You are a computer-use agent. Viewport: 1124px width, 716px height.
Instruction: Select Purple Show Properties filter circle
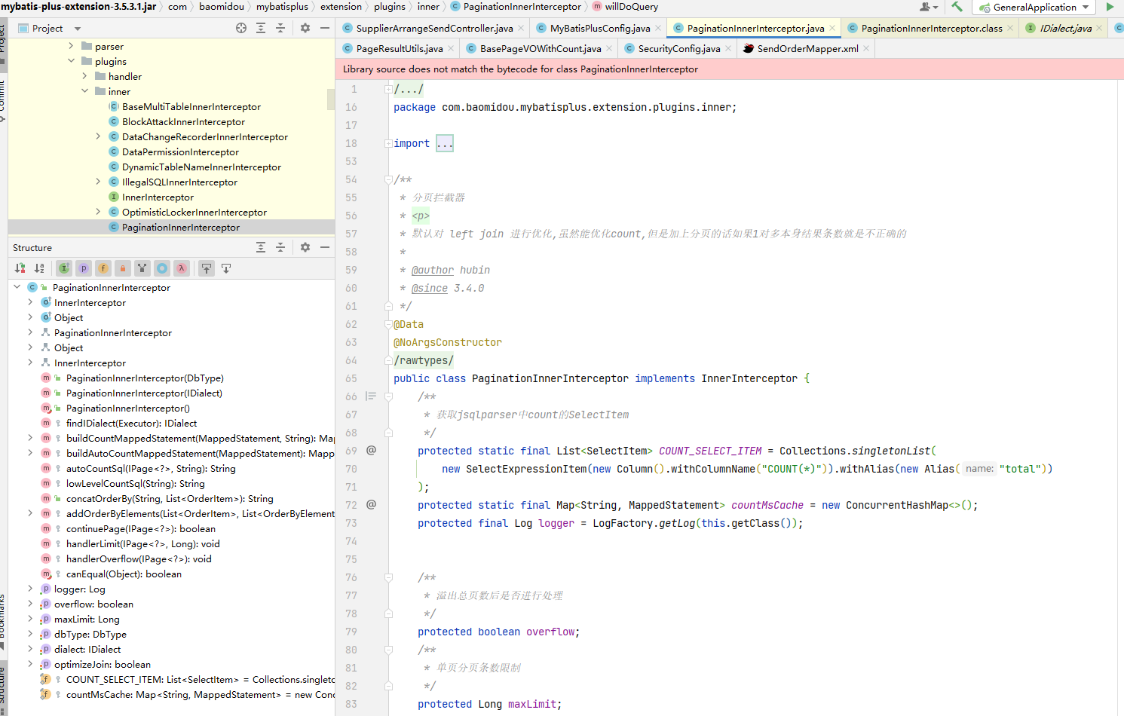tap(84, 268)
